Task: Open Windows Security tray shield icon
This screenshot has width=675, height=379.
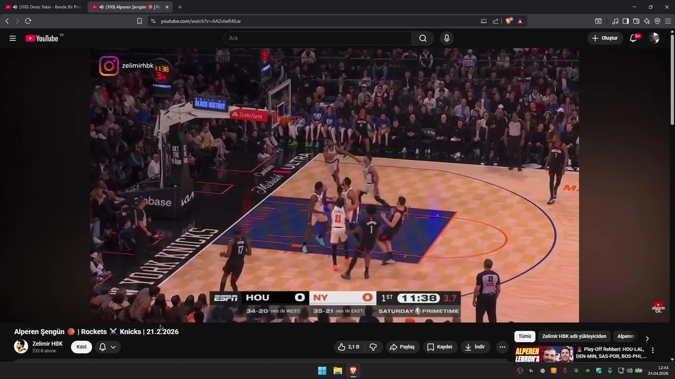Action: pyautogui.click(x=599, y=371)
